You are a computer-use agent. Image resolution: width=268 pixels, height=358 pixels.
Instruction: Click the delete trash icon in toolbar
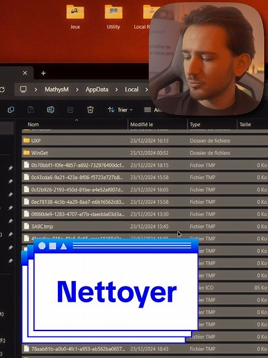coord(90,109)
